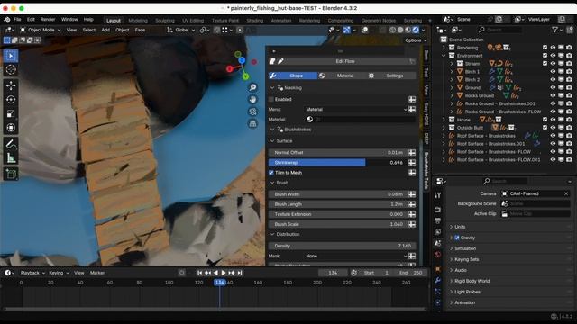Screen dimensions: 577x324
Task: Click the viewport zoom magnifier icon
Action: coord(252,87)
